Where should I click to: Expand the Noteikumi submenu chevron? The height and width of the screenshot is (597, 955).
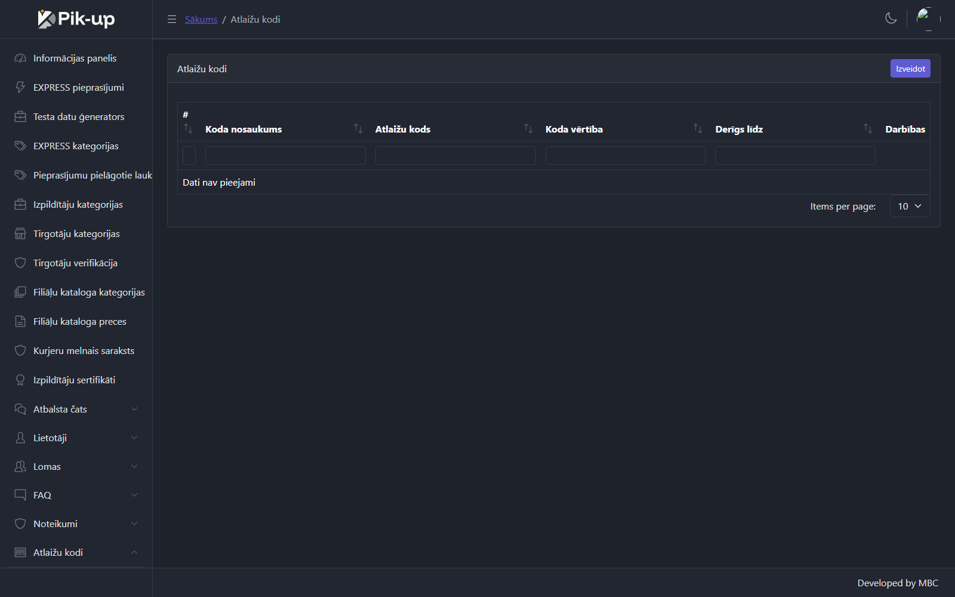(134, 524)
